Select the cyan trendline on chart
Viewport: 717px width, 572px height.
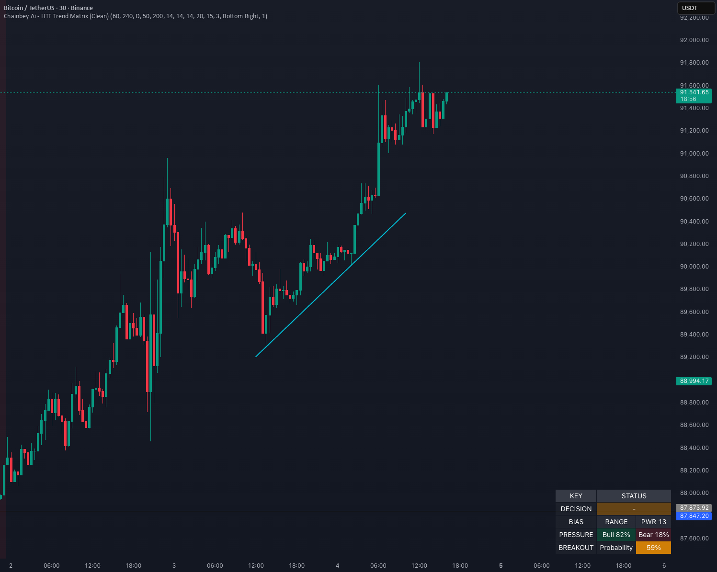pyautogui.click(x=330, y=285)
